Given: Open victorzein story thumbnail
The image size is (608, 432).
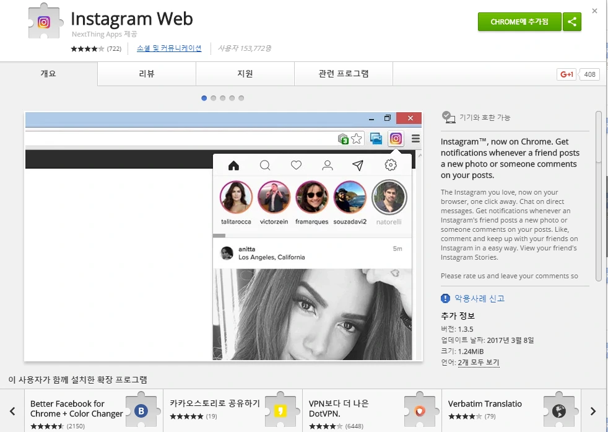Looking at the screenshot, I should click(274, 197).
